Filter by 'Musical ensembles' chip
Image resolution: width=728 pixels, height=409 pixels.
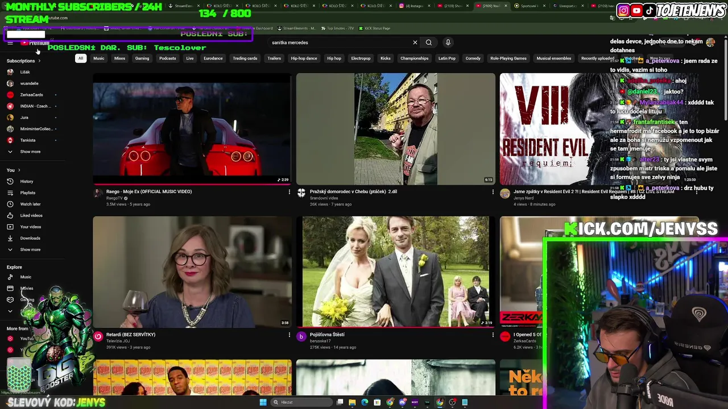(554, 59)
